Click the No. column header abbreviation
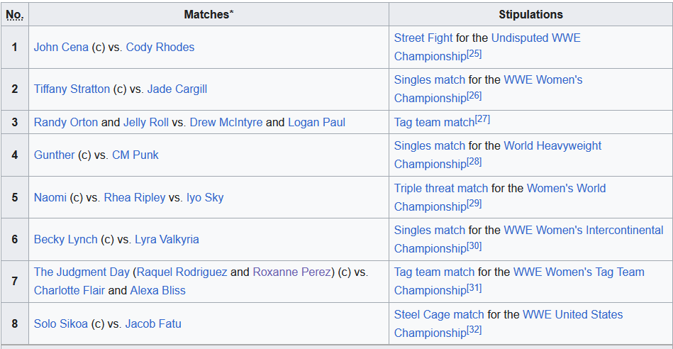 15,15
